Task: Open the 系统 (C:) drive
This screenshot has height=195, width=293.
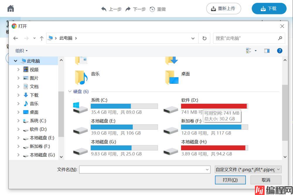Action: point(80,108)
